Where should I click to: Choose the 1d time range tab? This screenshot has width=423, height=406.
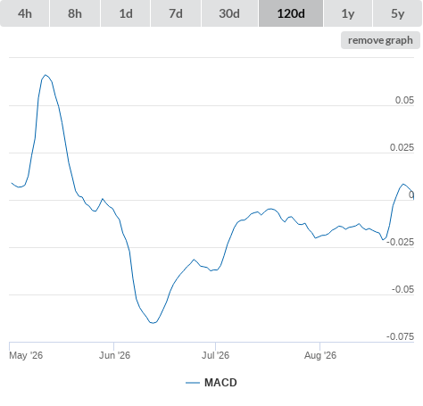click(126, 13)
